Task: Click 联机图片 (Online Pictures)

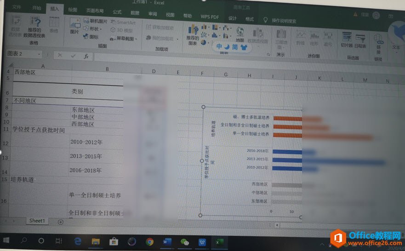Action: (95, 21)
